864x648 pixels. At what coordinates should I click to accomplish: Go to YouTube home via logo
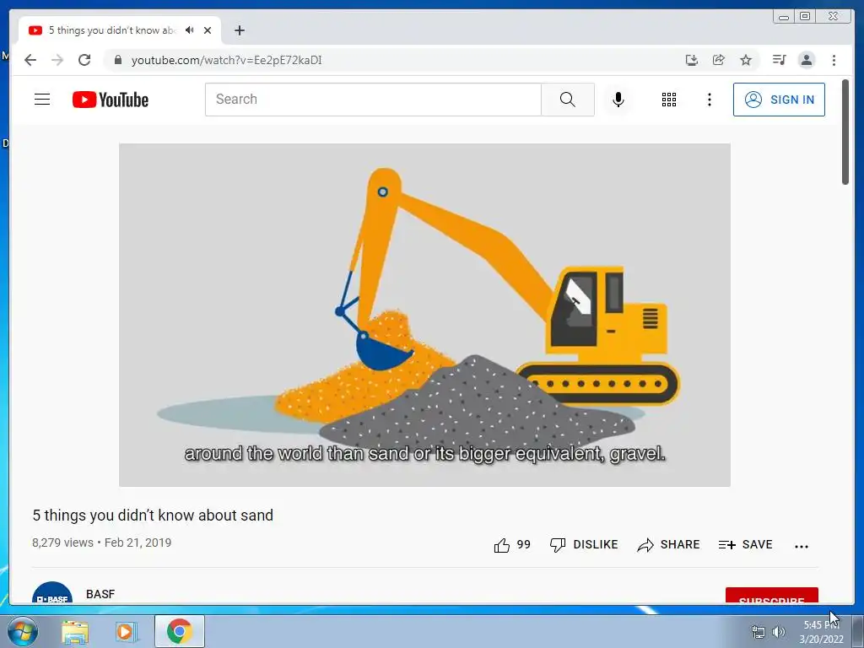(x=111, y=100)
